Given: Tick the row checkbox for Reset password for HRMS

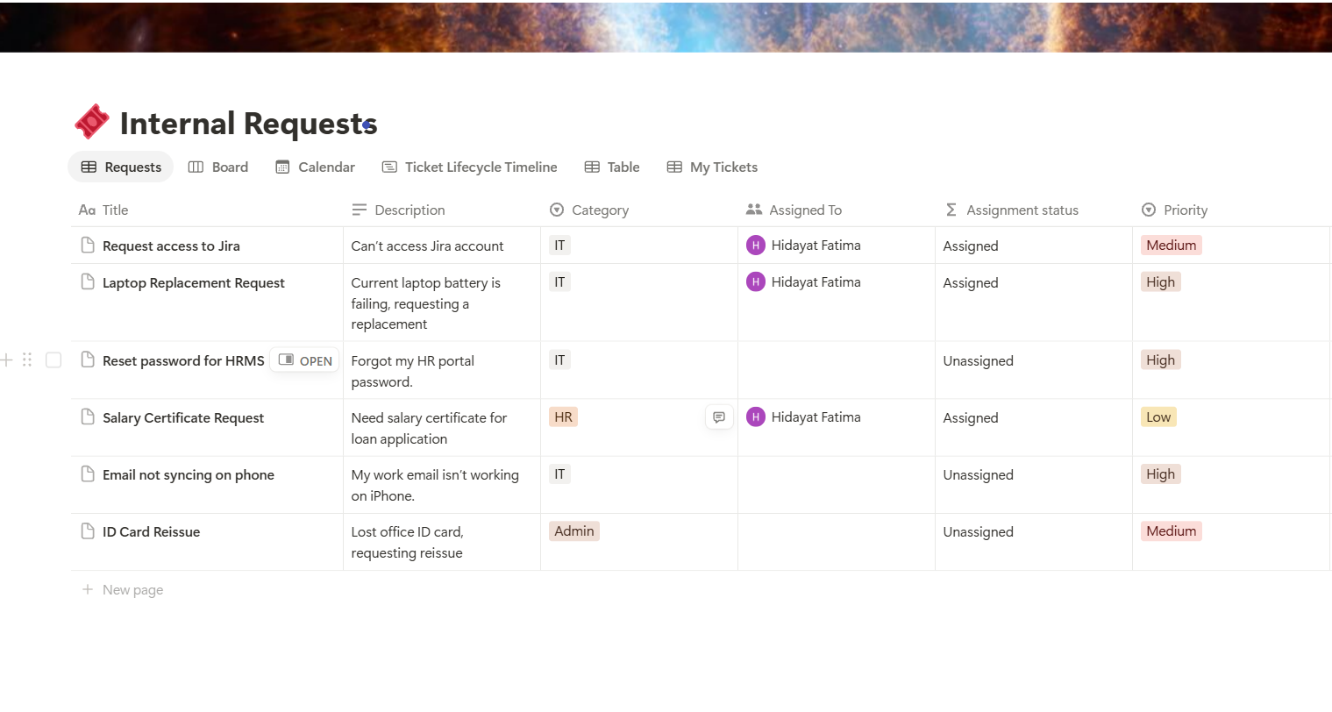Looking at the screenshot, I should (53, 360).
